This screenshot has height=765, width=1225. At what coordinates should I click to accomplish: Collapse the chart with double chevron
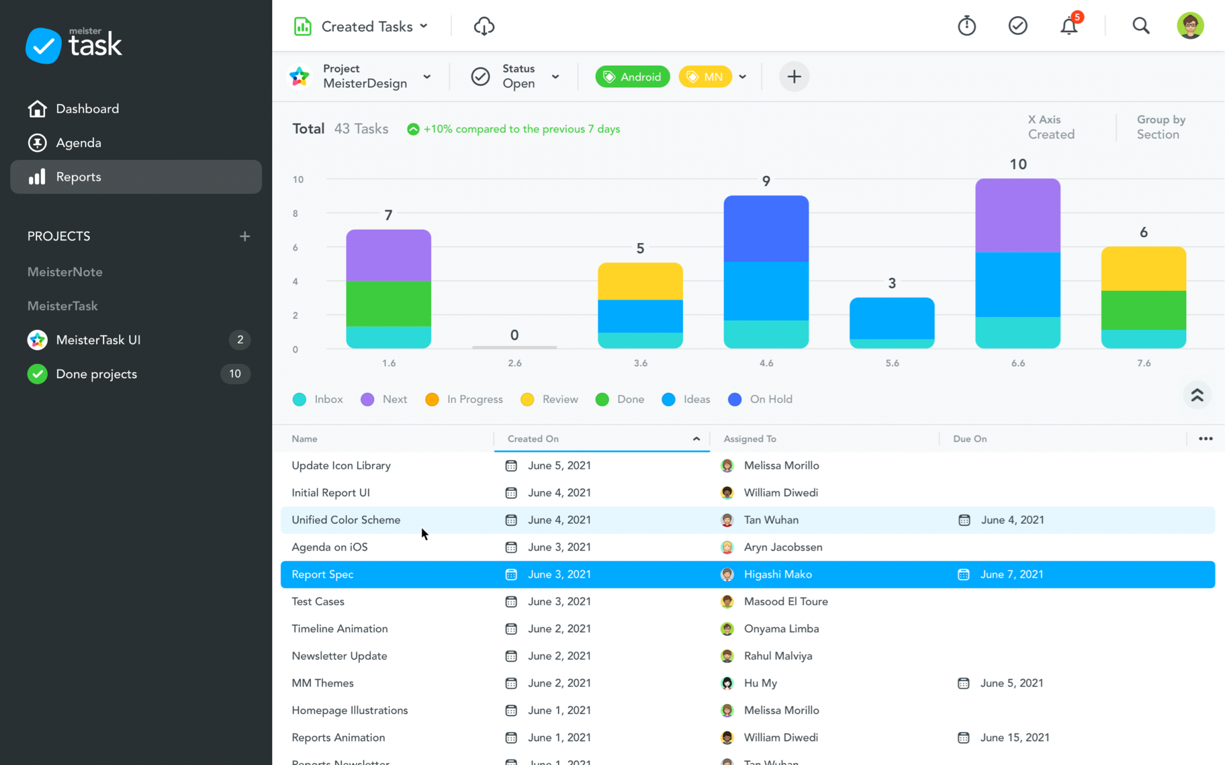[1197, 395]
